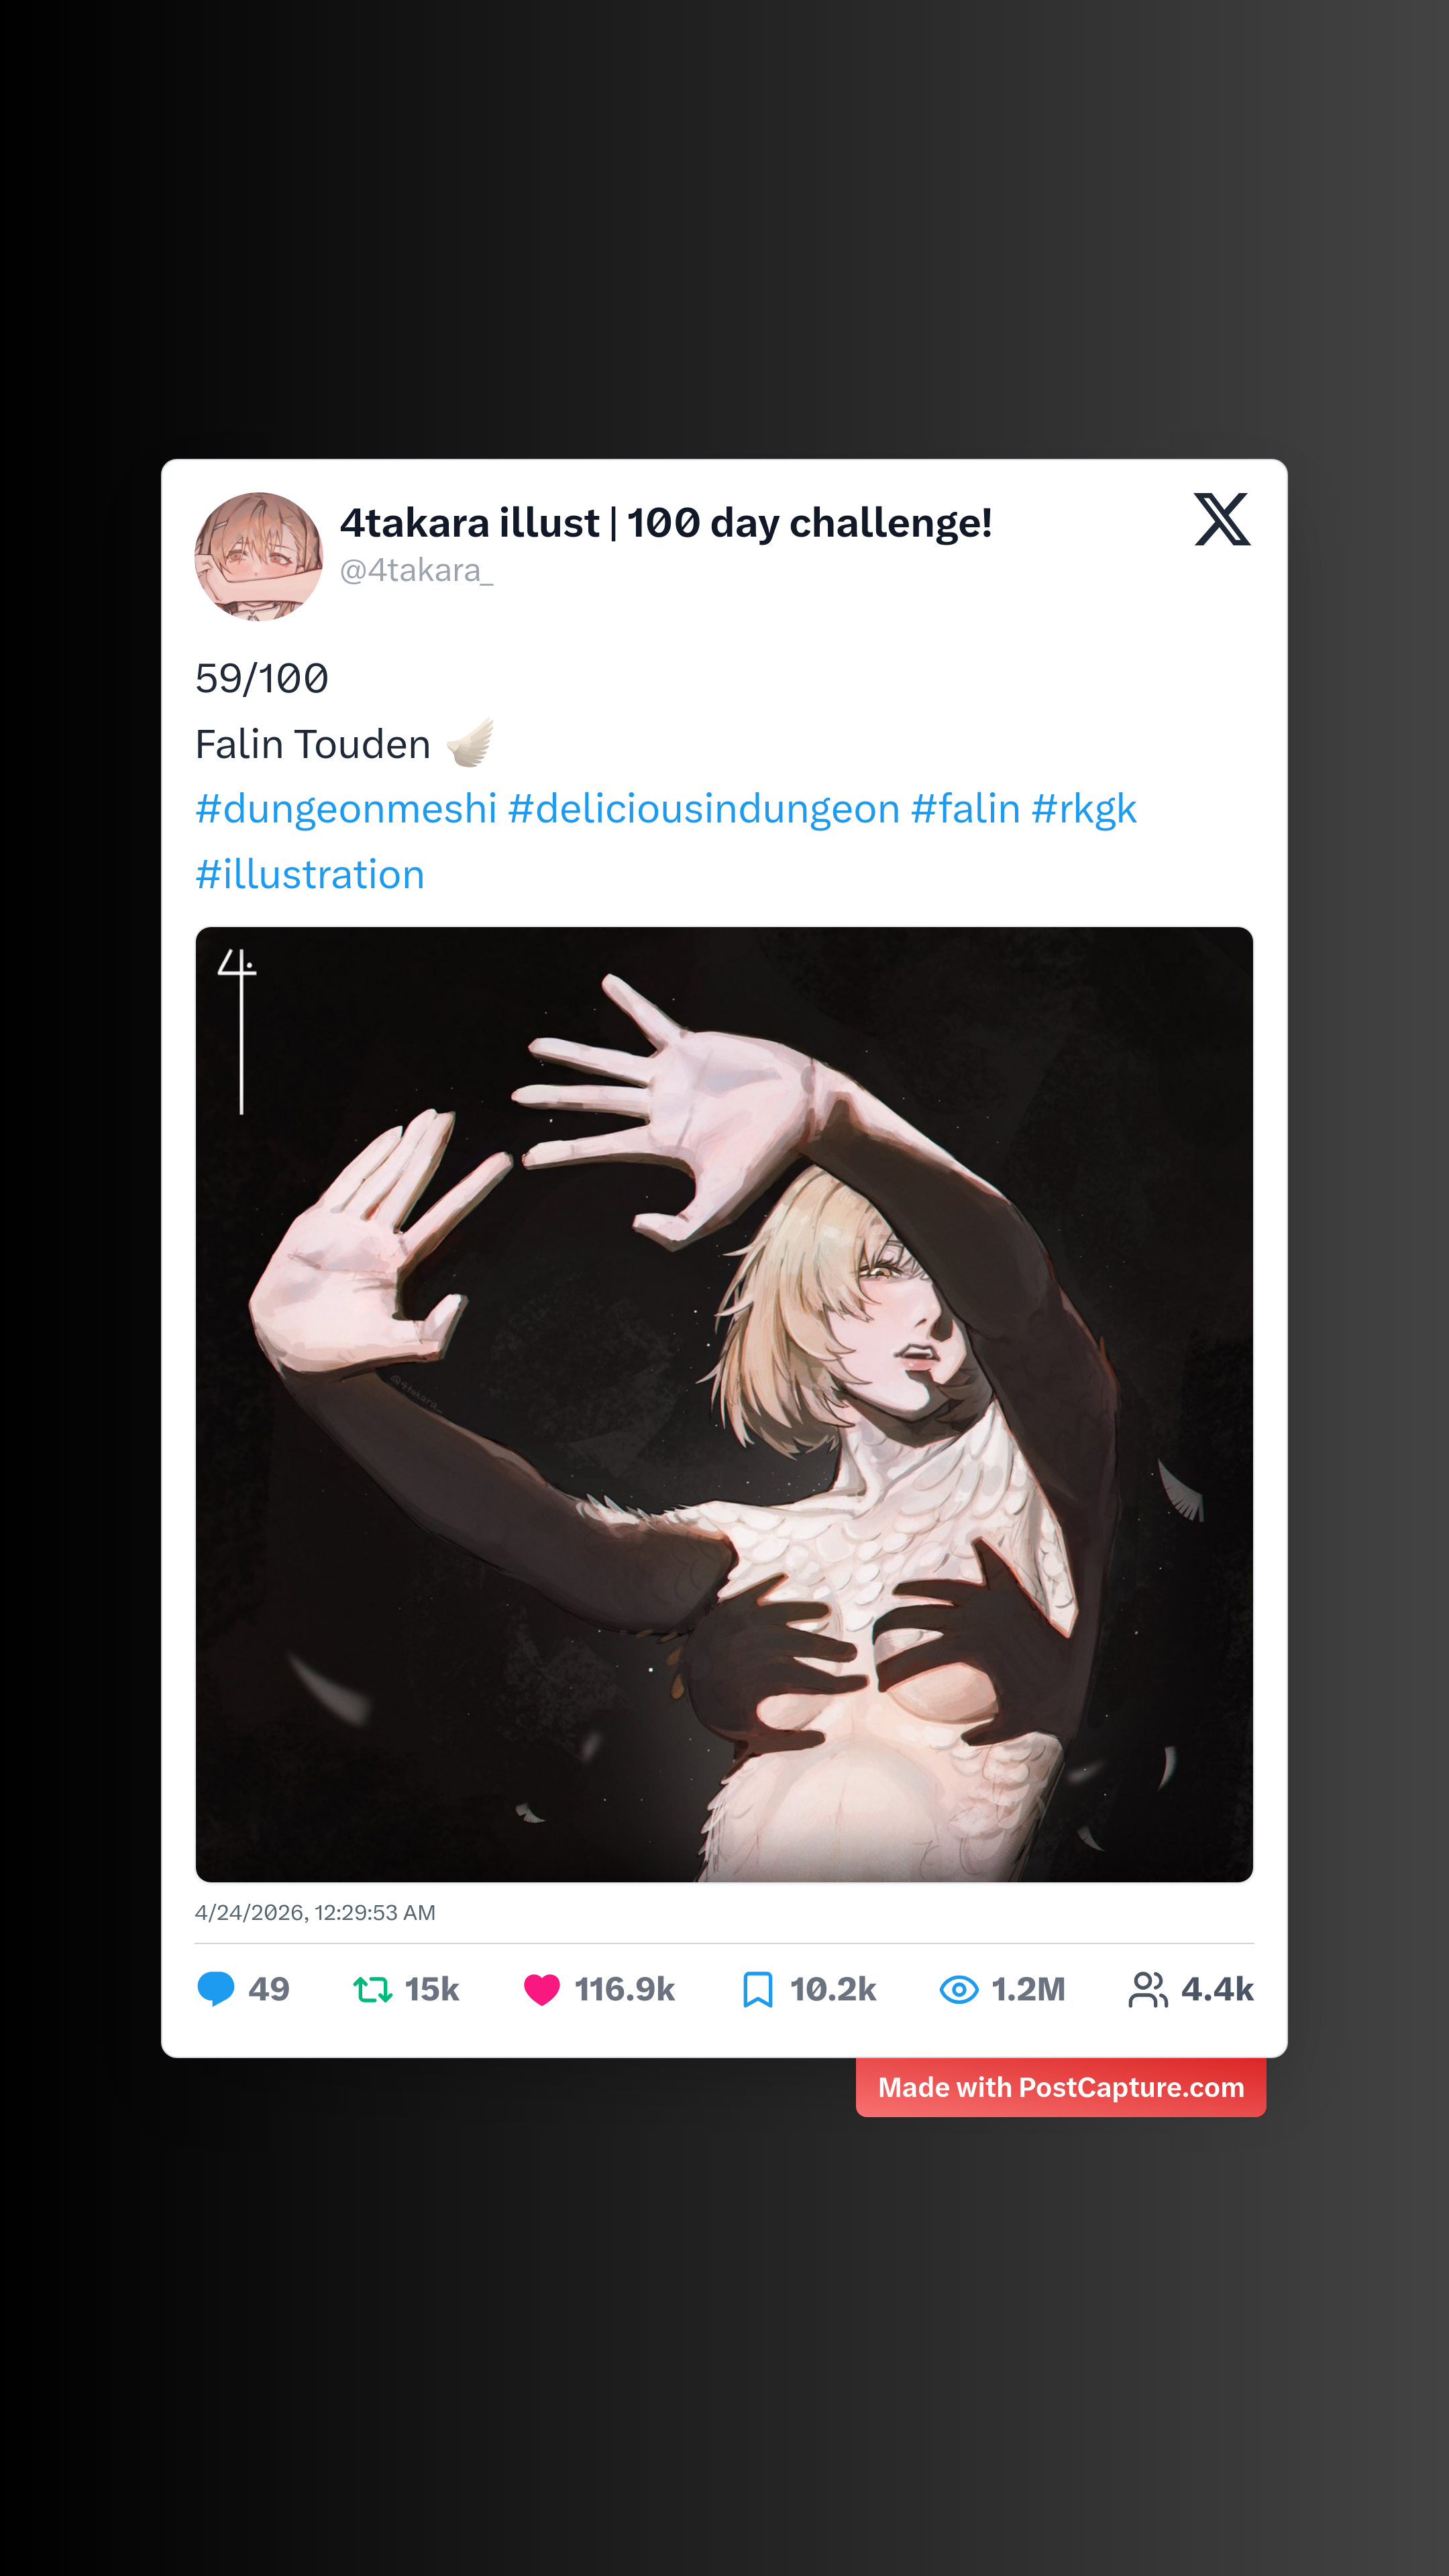Viewport: 1449px width, 2576px height.
Task: Select the #rkgk hashtag
Action: pyautogui.click(x=1083, y=808)
